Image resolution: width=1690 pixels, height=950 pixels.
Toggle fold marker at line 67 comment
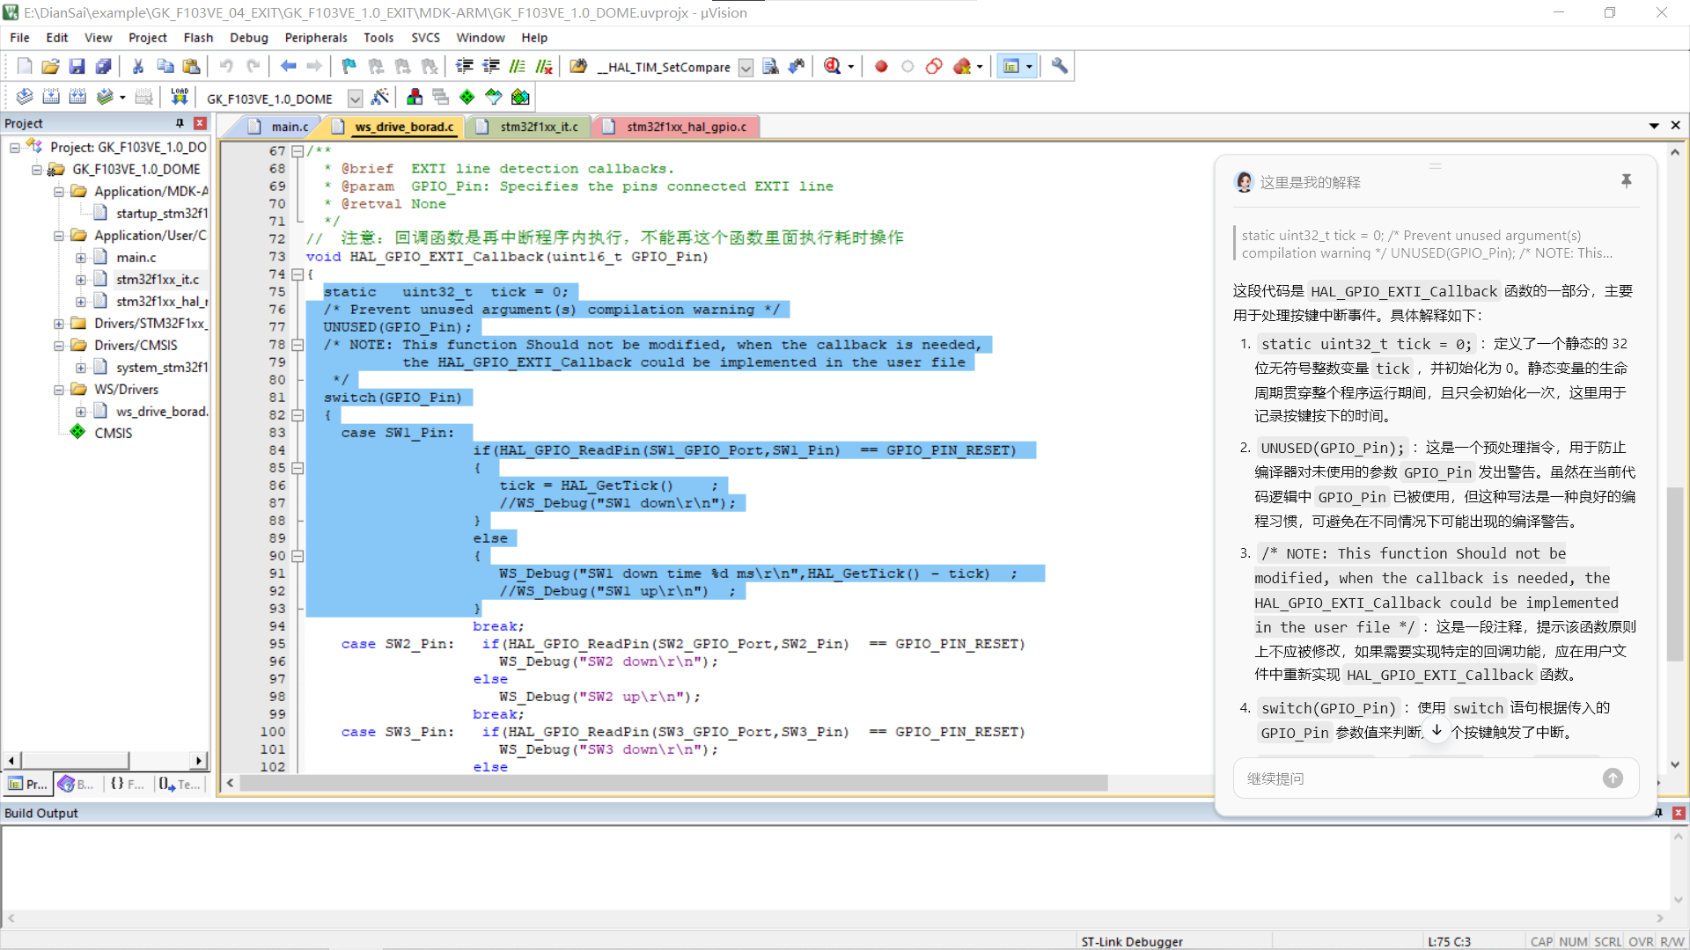tap(298, 151)
